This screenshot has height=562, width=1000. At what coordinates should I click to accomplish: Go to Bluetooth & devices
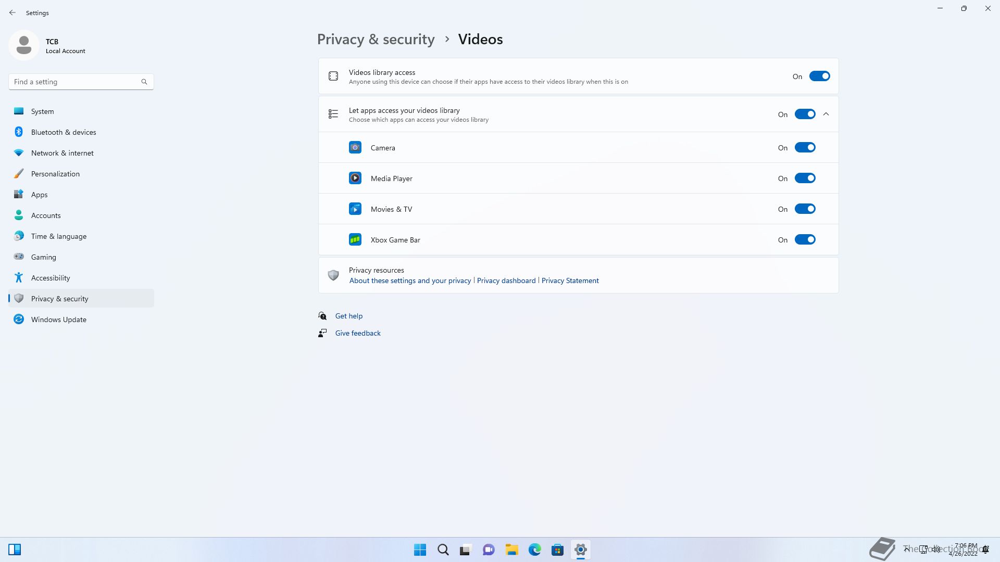click(81, 132)
